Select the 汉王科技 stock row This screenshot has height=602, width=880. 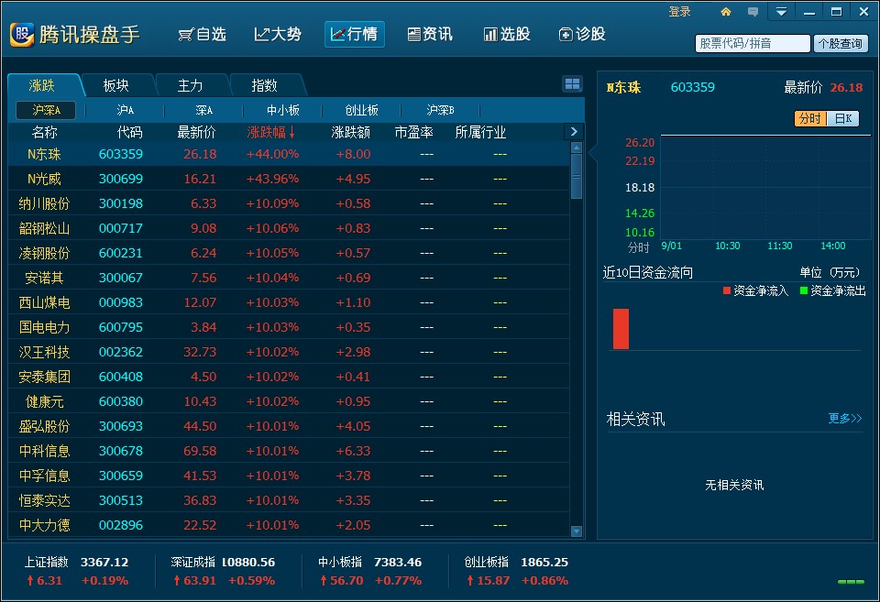289,352
